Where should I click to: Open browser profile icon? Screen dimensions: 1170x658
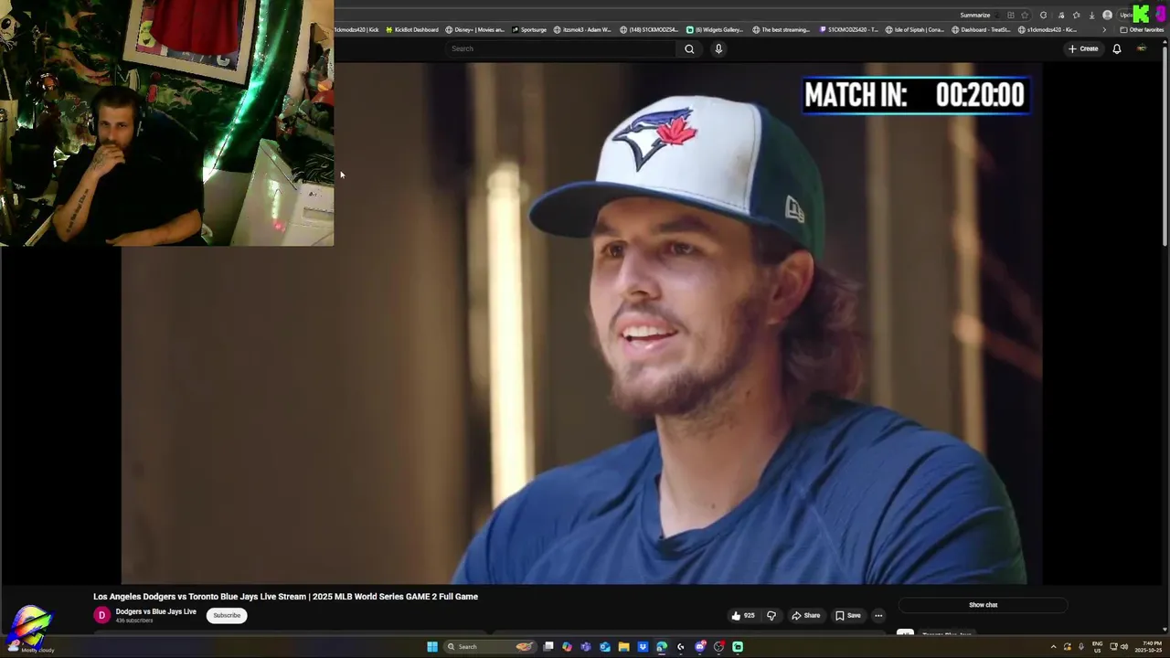(x=1107, y=15)
